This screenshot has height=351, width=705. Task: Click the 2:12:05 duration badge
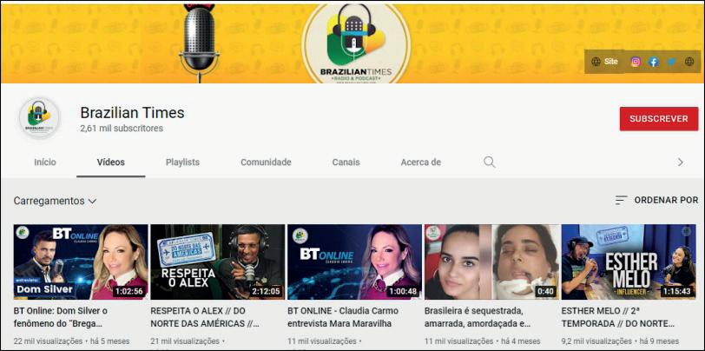pos(266,291)
